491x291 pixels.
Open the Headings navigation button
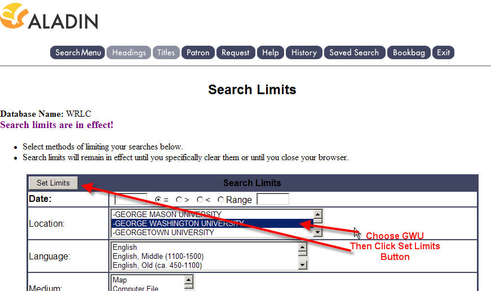(129, 52)
